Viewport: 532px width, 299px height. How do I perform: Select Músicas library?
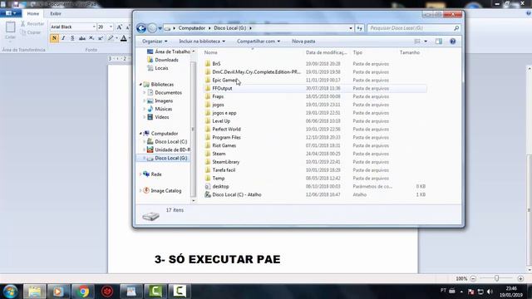[164, 109]
